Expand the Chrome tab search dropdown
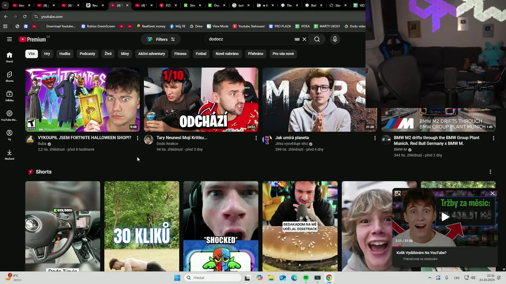 tap(5, 6)
